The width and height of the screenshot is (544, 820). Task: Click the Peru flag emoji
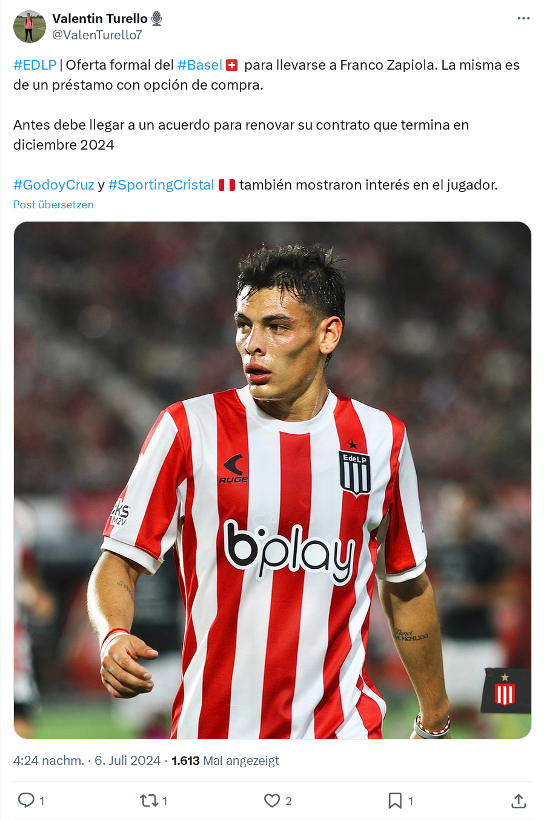point(227,185)
